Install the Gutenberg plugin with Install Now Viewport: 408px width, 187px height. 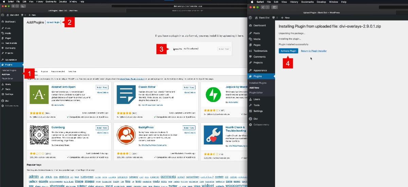pos(102,128)
